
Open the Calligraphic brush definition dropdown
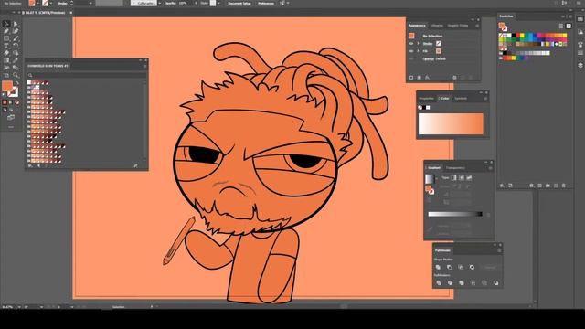(x=160, y=3)
